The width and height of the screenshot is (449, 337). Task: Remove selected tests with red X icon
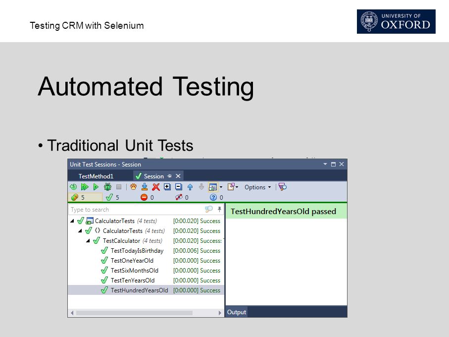tap(156, 187)
